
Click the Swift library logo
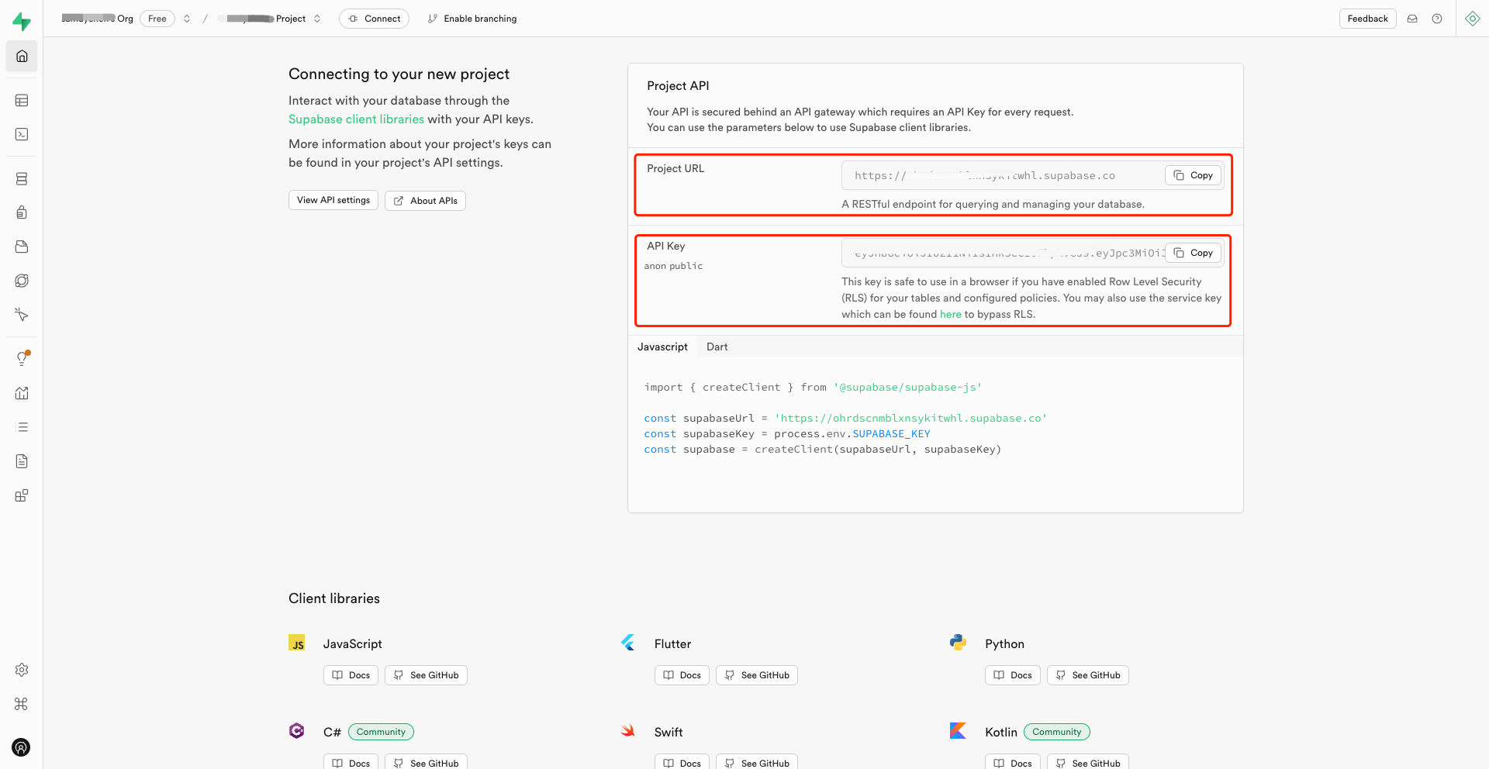[628, 731]
